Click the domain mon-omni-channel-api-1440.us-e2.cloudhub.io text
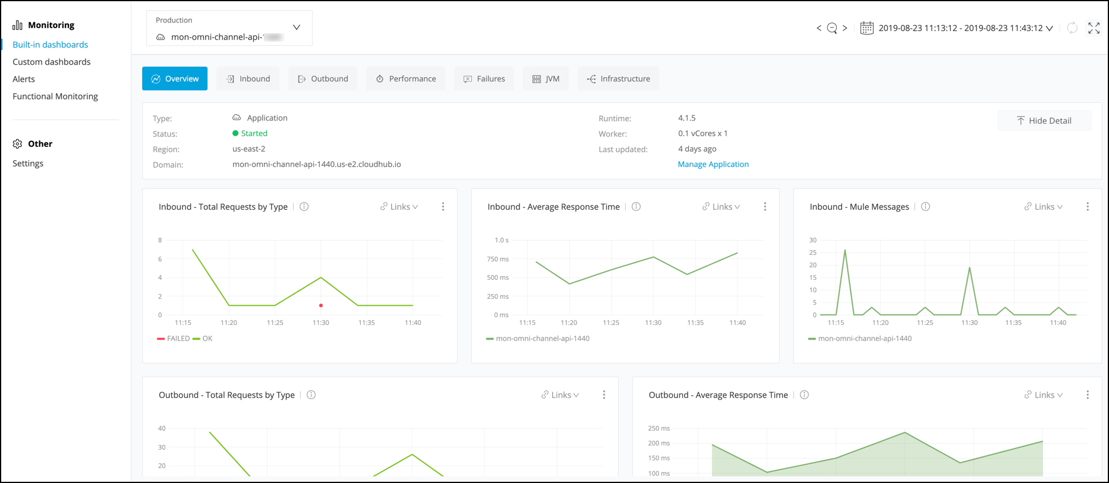 tap(317, 164)
